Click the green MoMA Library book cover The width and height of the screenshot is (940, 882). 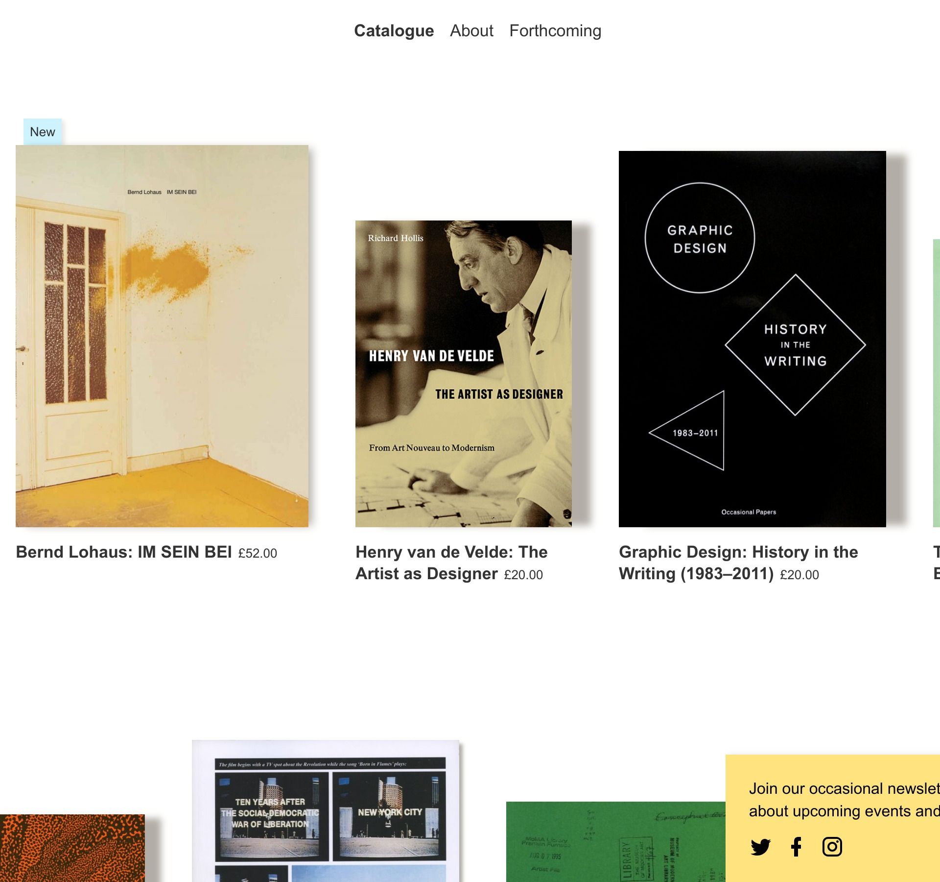click(x=616, y=842)
